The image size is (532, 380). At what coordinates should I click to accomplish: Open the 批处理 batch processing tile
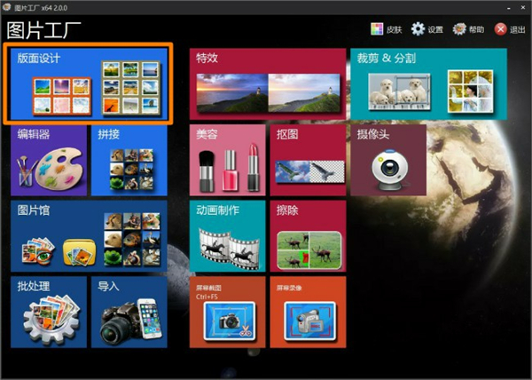[x=48, y=313]
